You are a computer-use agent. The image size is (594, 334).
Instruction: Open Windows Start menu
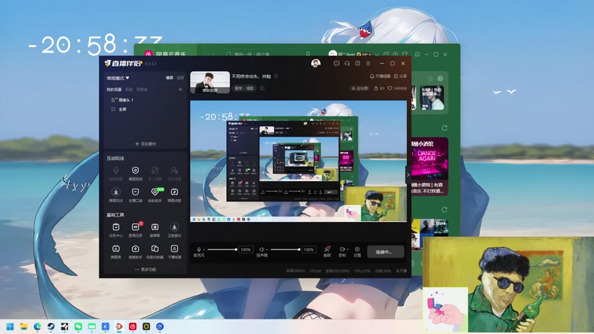pyautogui.click(x=10, y=327)
